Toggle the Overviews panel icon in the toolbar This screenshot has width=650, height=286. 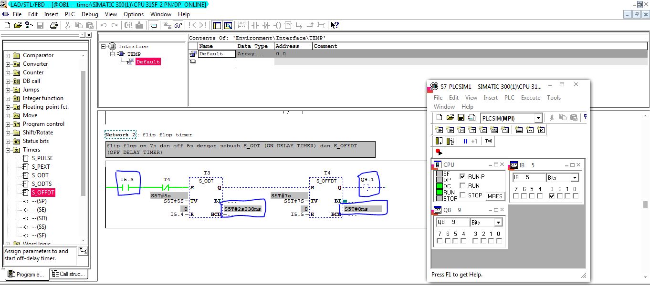coord(216,25)
